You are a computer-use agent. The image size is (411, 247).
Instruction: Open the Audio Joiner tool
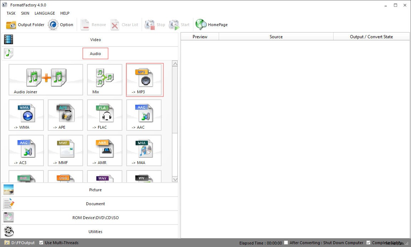[45, 79]
